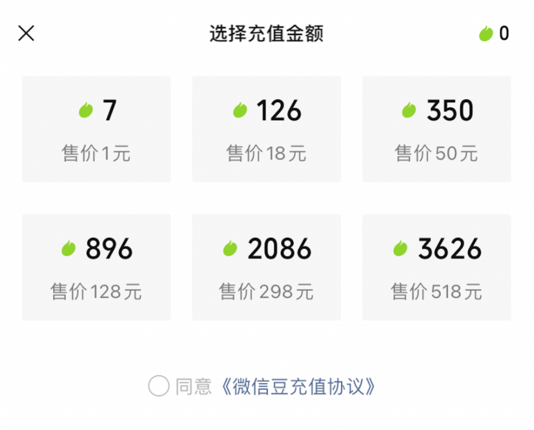Choose the 售价298元 recharge package
The height and width of the screenshot is (430, 534).
(266, 292)
